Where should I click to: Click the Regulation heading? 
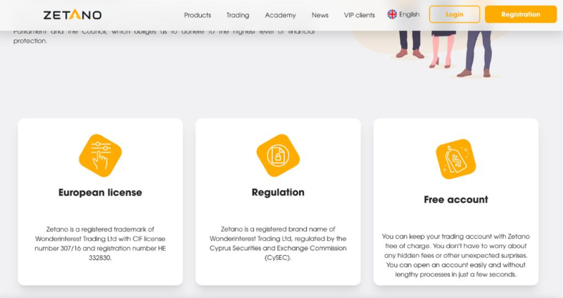(x=278, y=192)
